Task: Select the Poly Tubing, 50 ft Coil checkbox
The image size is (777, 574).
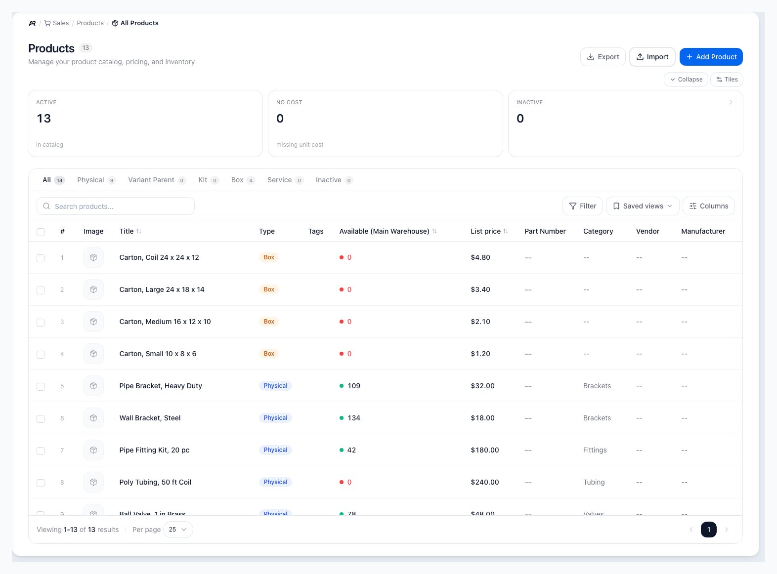Action: 41,483
